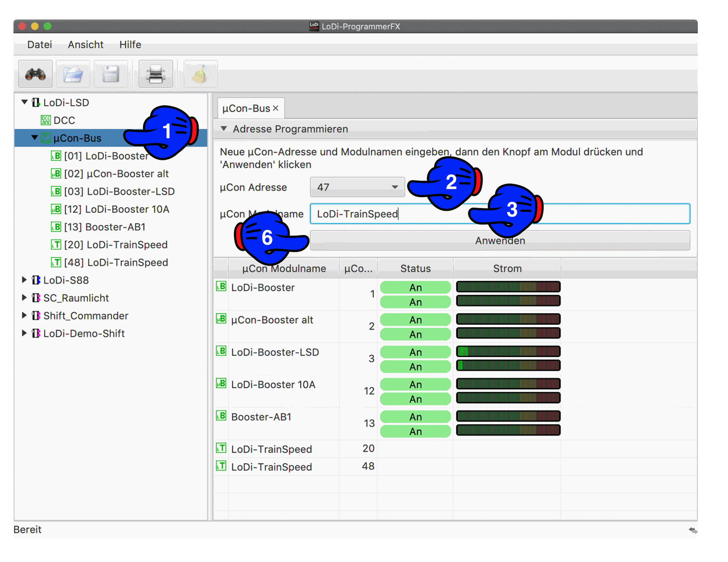Screen dimensions: 728x562
Task: Click booster icon beside [03] LoDi-Booster-LSD
Action: point(56,191)
